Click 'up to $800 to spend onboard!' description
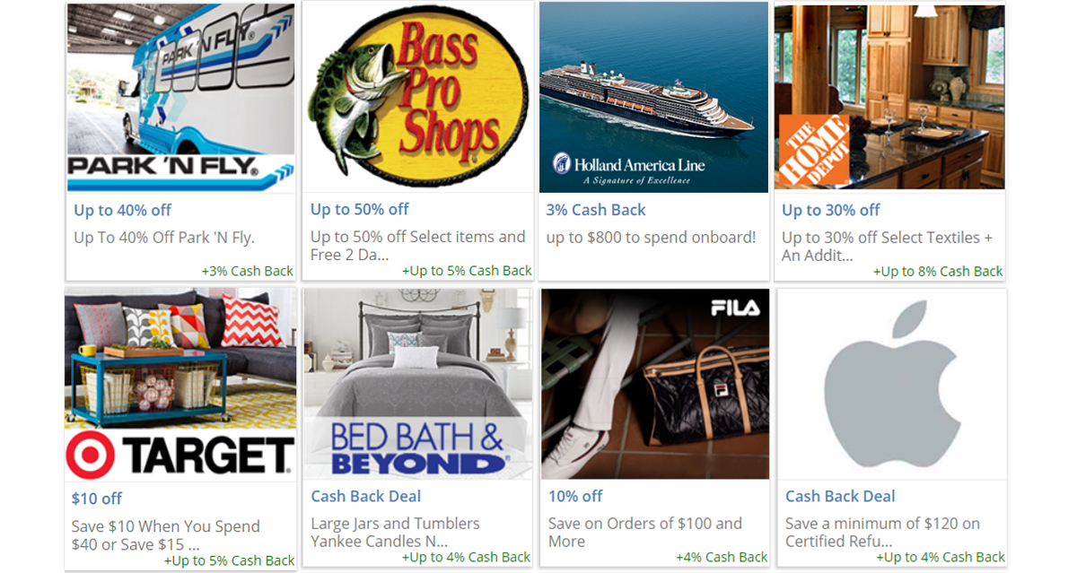The height and width of the screenshot is (573, 1077). [x=651, y=238]
